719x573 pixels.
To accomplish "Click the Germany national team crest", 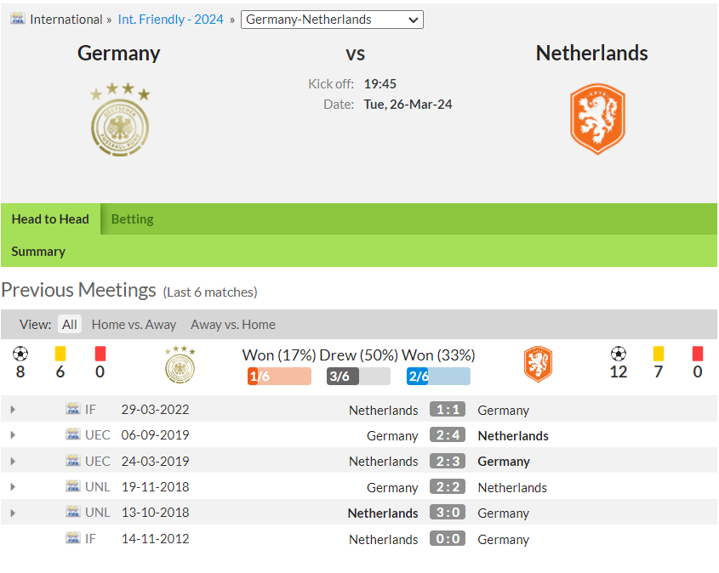I will point(120,119).
